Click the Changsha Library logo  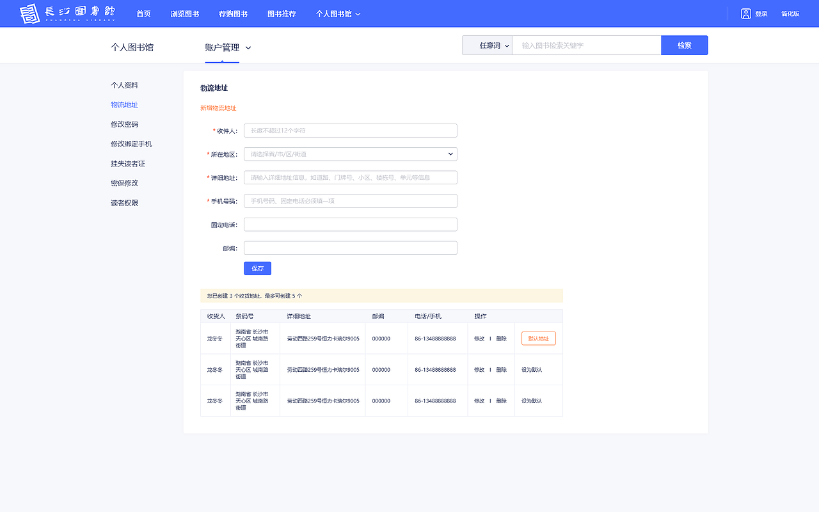(x=67, y=13)
